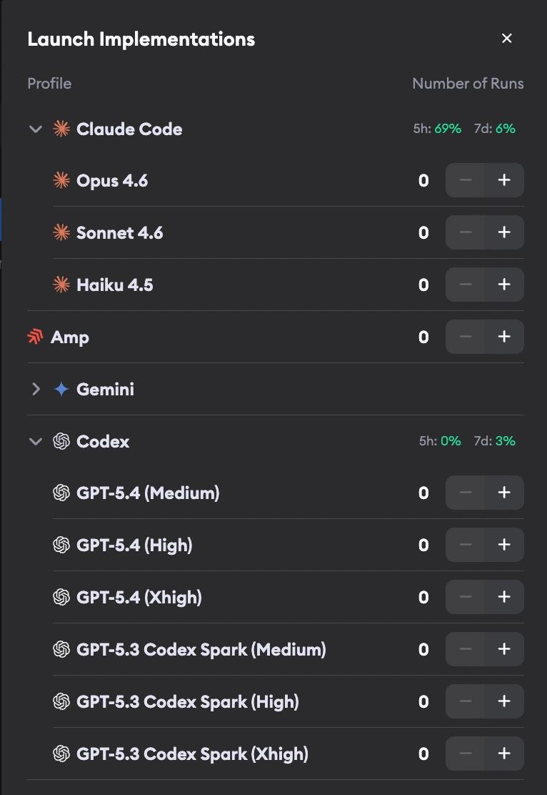Decrease runs for Sonnet 4.6
The image size is (547, 795).
coord(466,232)
